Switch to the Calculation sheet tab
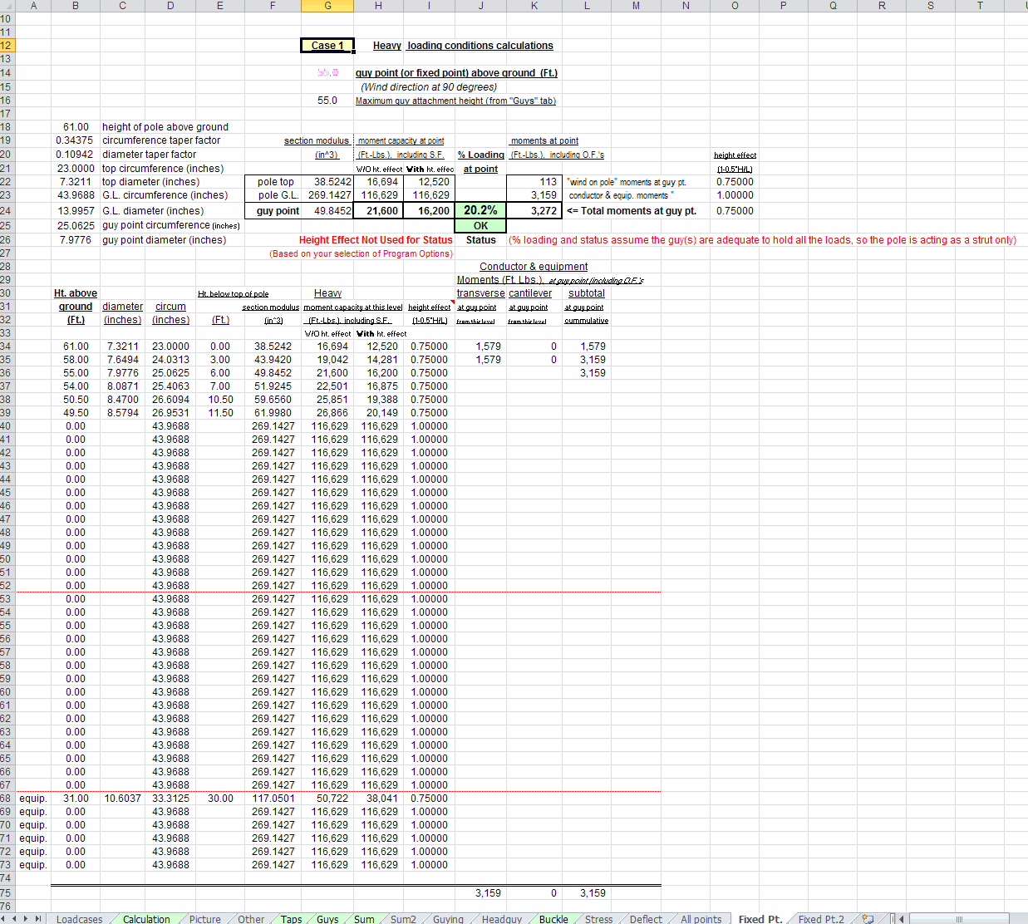1028x924 pixels. pos(146,919)
